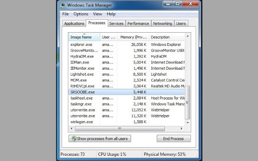Click the vertical scrollbar down arrow
This screenshot has width=258, height=161.
(x=187, y=122)
